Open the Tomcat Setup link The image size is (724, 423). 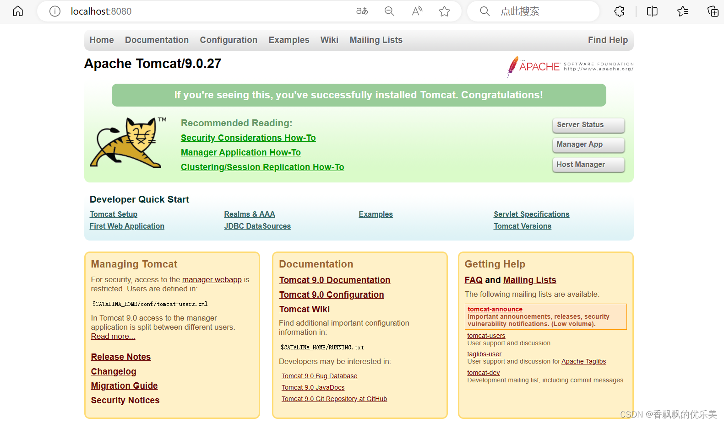114,214
